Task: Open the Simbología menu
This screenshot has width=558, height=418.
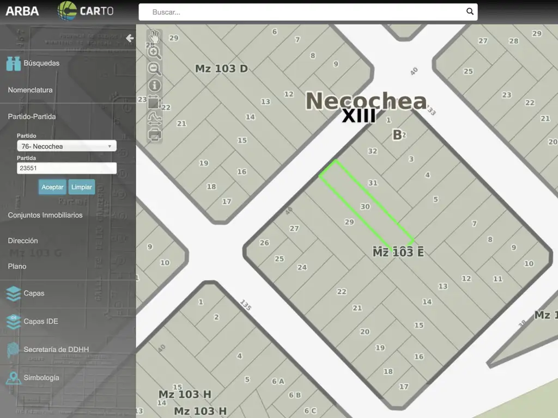Action: [x=41, y=378]
